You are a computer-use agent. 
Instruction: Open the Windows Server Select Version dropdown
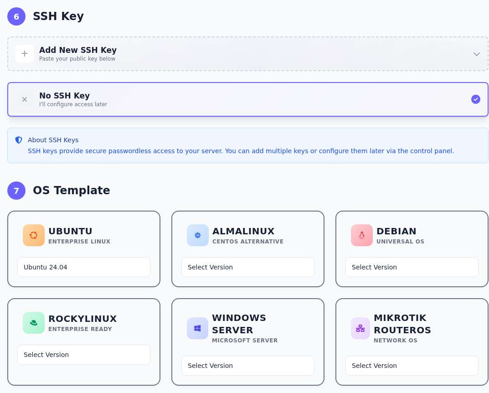(247, 366)
